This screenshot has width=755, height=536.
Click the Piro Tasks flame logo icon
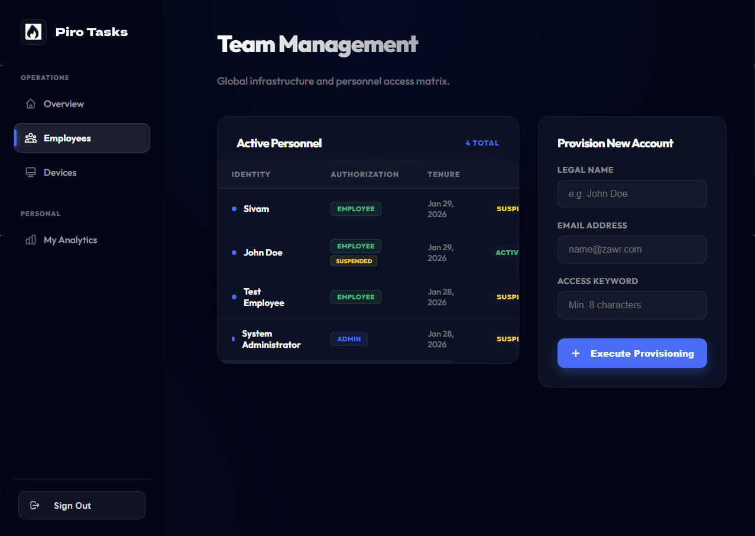pyautogui.click(x=33, y=32)
